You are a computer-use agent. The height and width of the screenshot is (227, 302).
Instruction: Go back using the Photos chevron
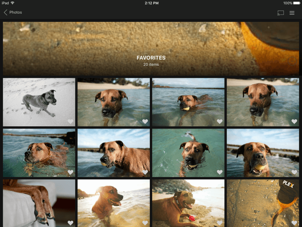click(x=6, y=12)
